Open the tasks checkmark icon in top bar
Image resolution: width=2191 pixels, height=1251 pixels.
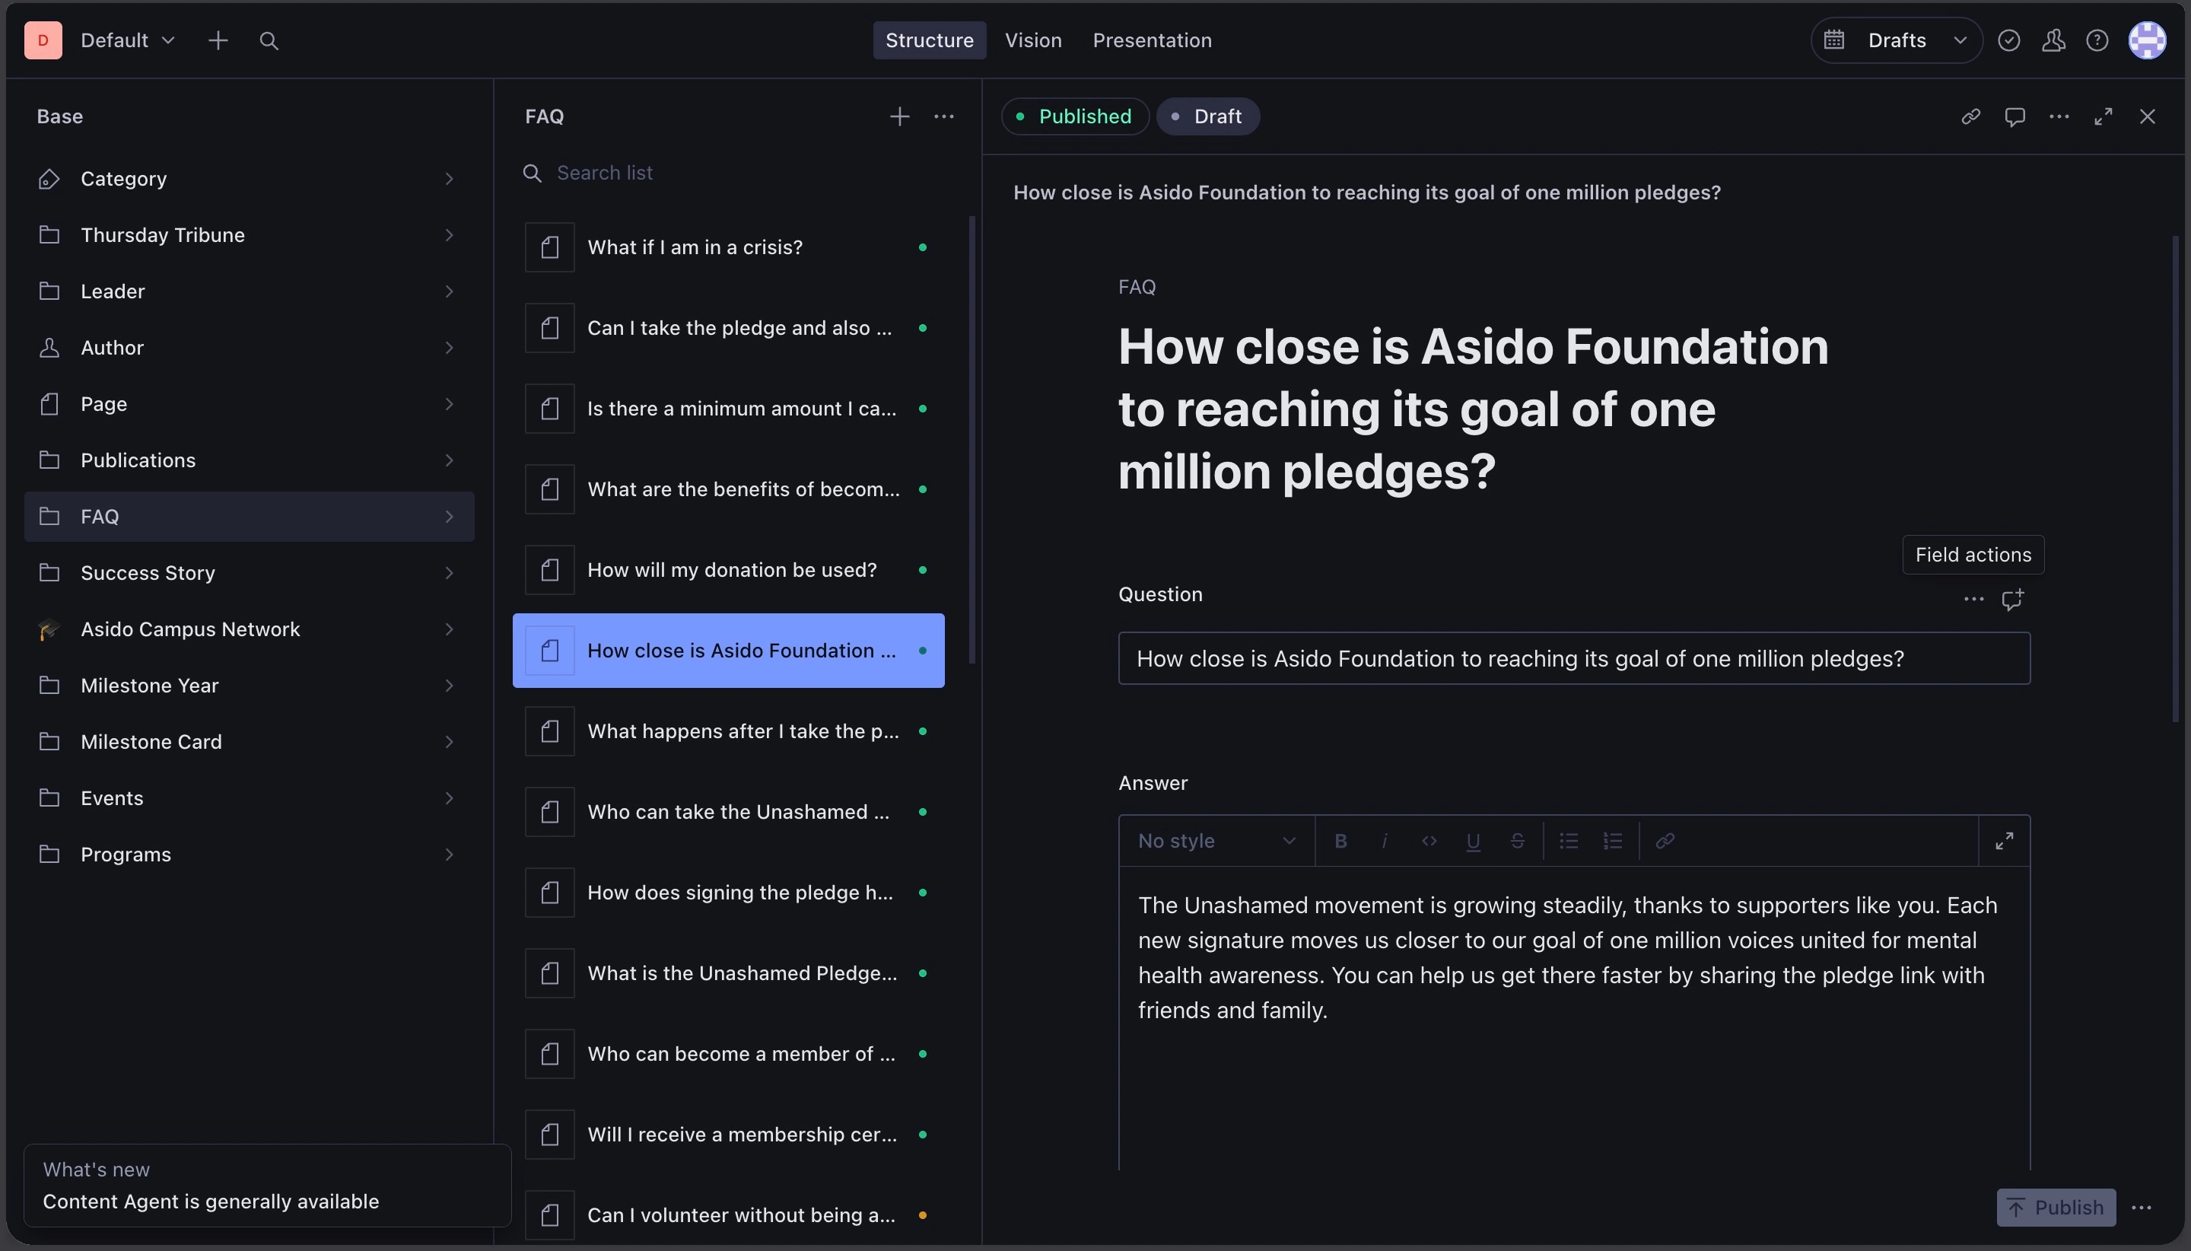point(2008,40)
